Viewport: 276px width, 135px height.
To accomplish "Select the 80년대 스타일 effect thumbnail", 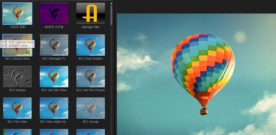I will tap(54, 13).
